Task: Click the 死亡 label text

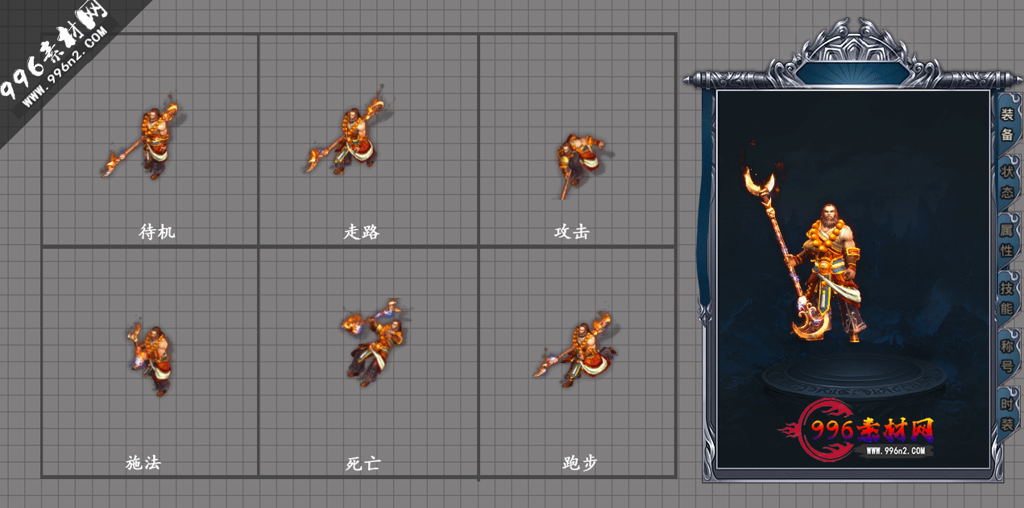Action: click(363, 464)
